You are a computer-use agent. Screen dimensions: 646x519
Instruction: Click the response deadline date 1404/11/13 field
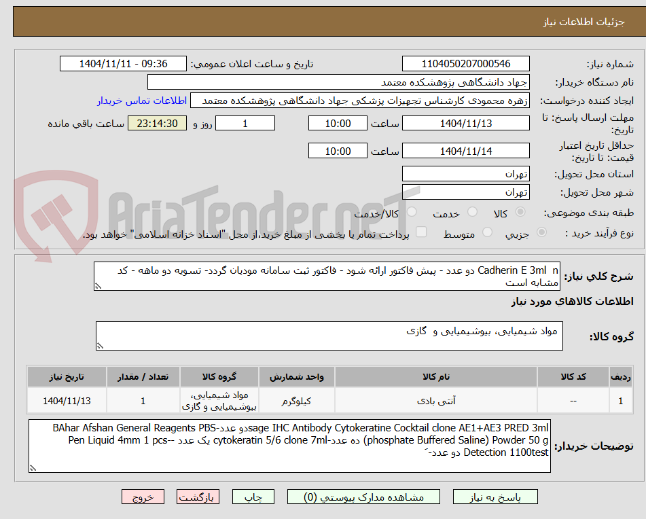(465, 123)
